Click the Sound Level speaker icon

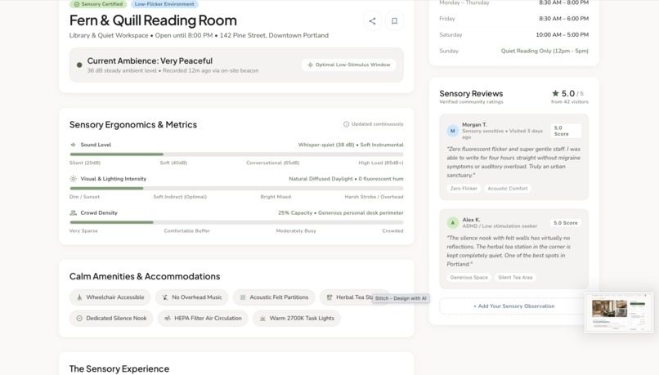pos(73,145)
